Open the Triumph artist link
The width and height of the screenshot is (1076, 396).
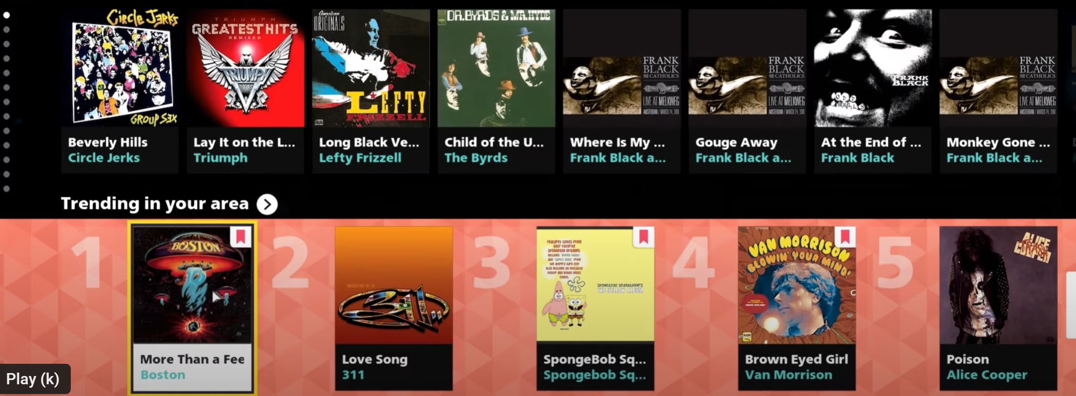pos(220,158)
